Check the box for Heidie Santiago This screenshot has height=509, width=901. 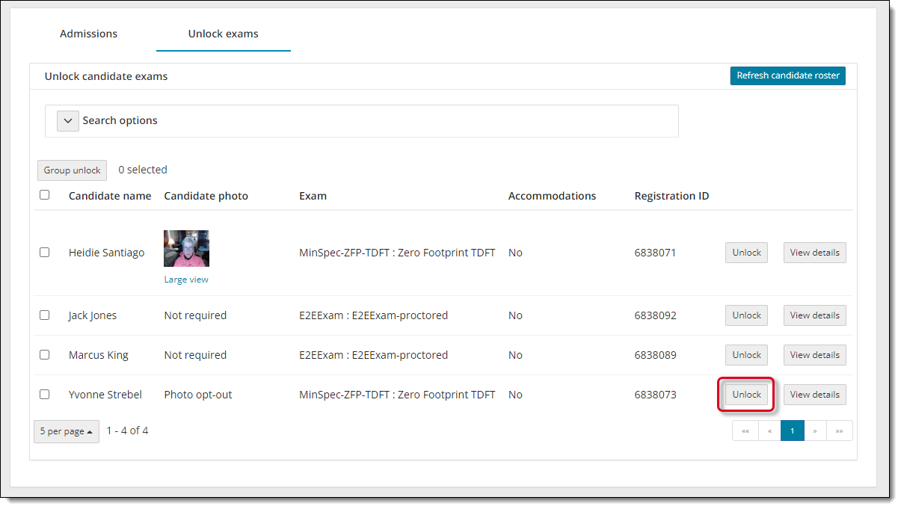45,253
